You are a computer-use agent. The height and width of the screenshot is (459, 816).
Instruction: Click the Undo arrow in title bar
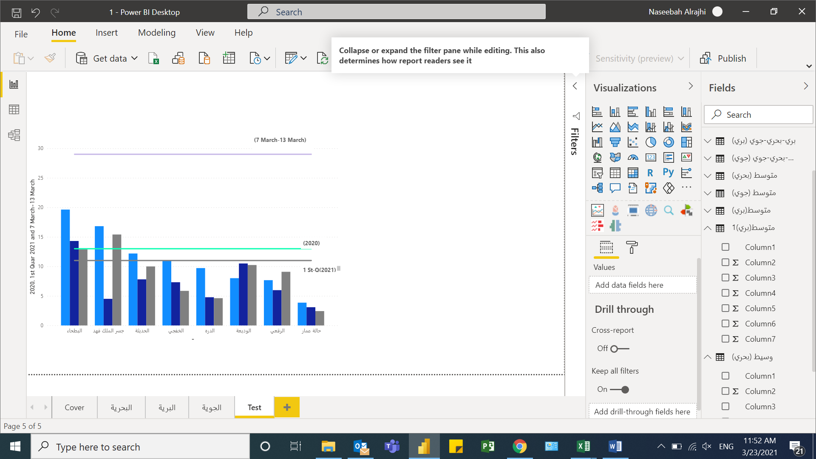36,12
